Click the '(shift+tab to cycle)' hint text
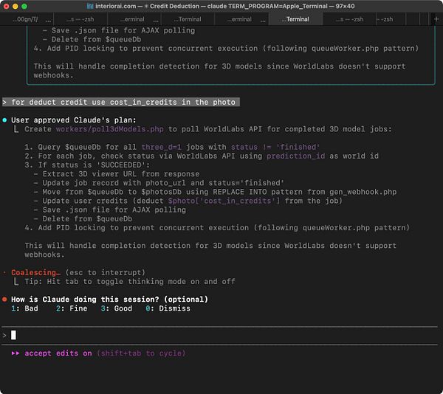Image resolution: width=443 pixels, height=394 pixels. click(141, 353)
